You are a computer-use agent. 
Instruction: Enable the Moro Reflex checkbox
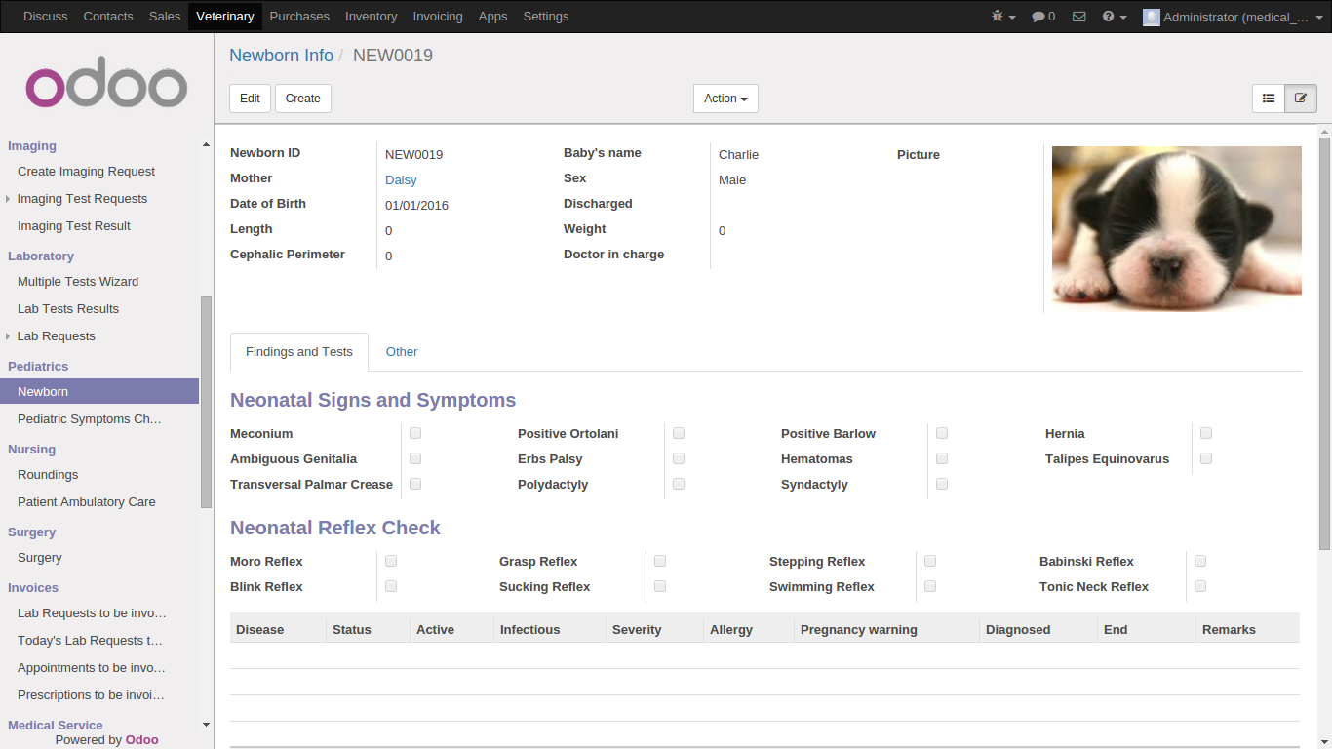(391, 561)
